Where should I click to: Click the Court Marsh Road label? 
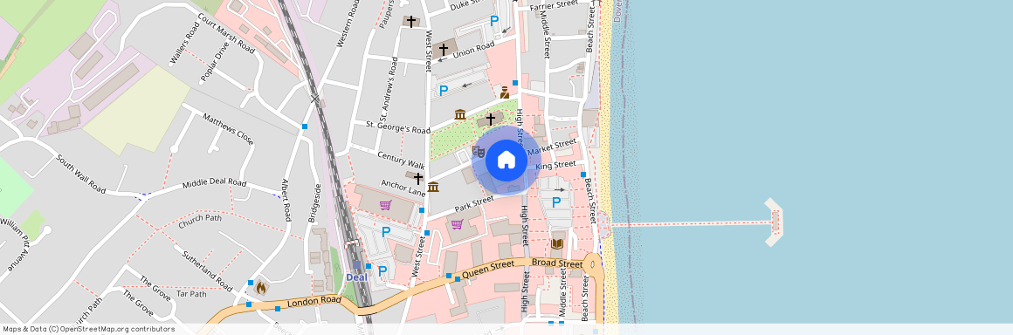(226, 33)
